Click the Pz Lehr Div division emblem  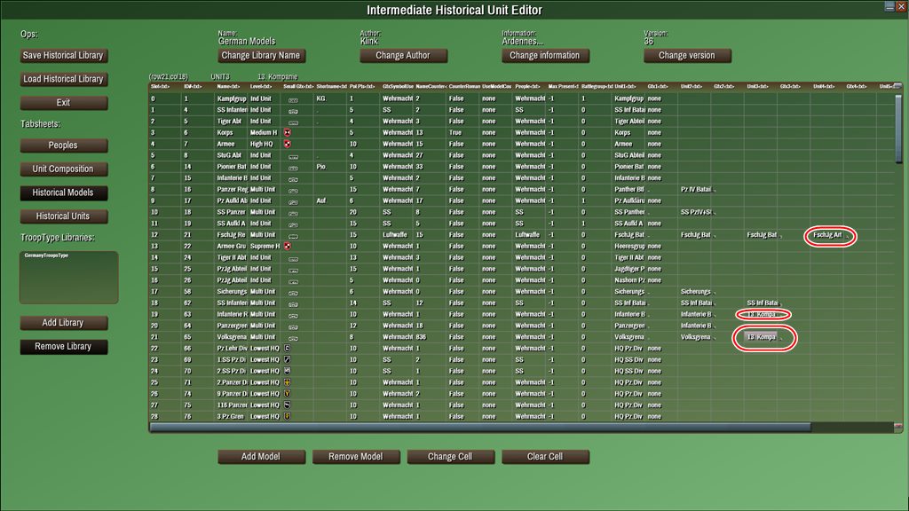click(287, 348)
